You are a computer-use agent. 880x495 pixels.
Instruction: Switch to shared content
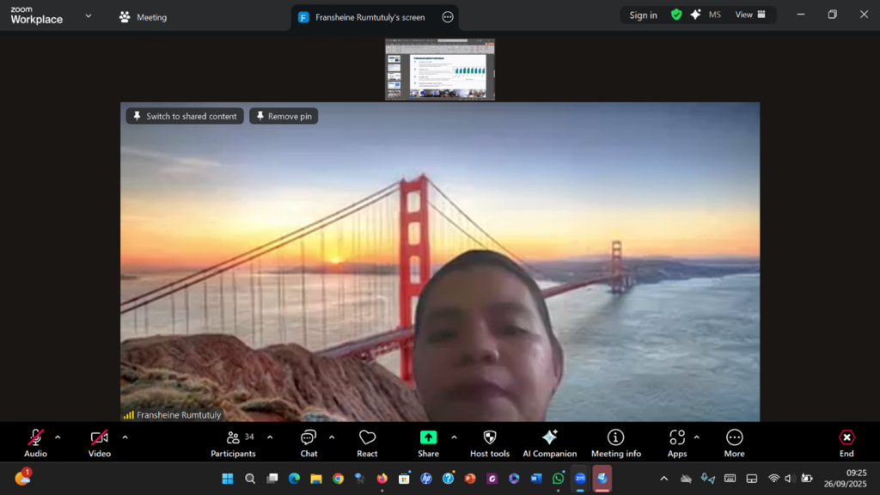coord(185,116)
